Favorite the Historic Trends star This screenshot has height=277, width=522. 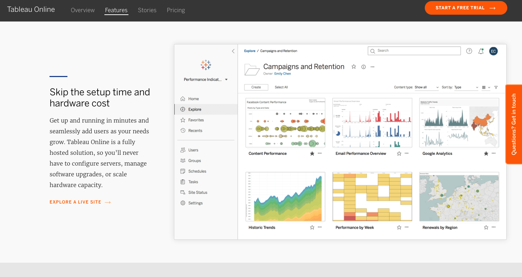tap(312, 227)
